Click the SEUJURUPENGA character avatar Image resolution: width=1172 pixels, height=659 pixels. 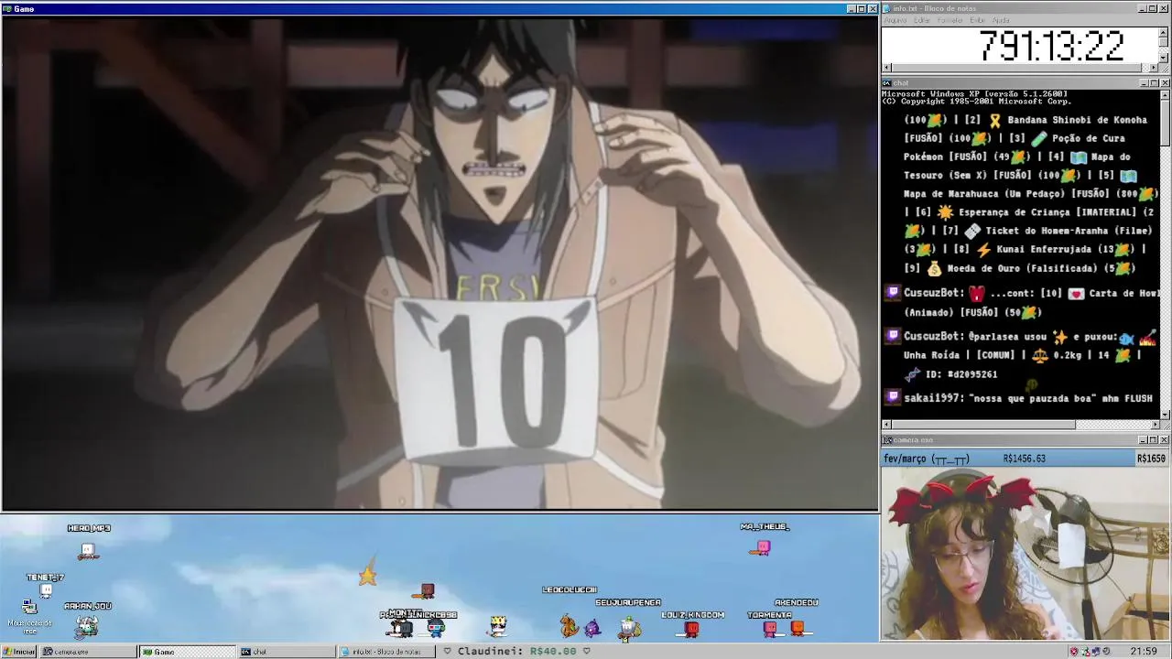(628, 628)
